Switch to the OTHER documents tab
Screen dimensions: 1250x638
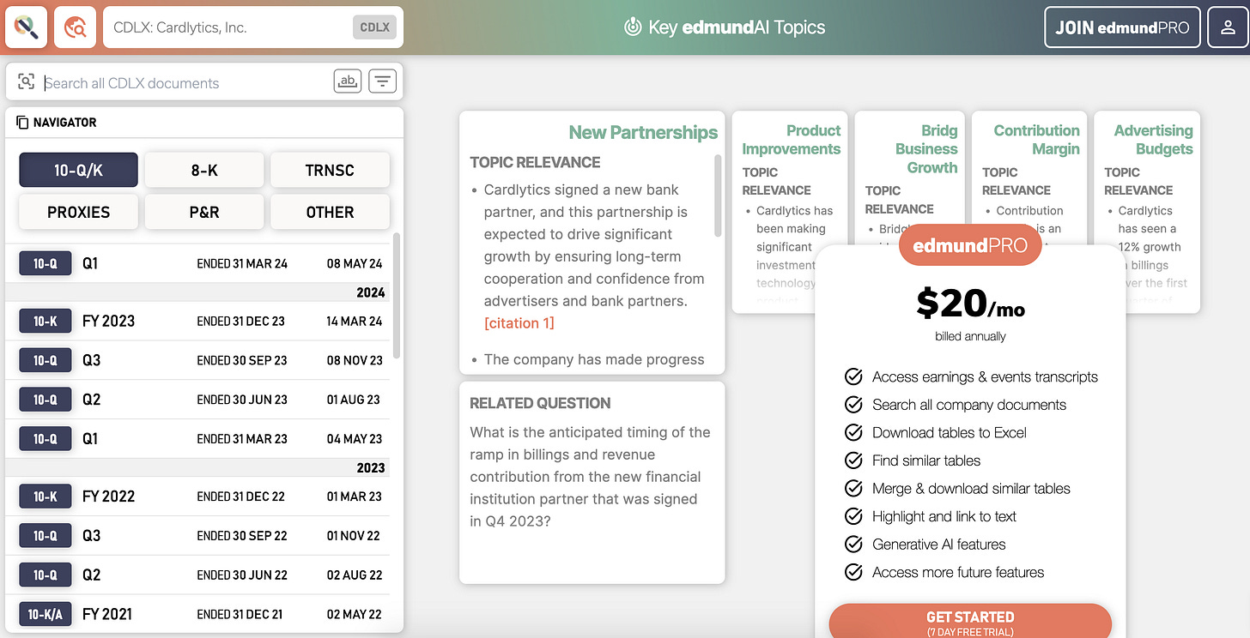click(x=330, y=211)
